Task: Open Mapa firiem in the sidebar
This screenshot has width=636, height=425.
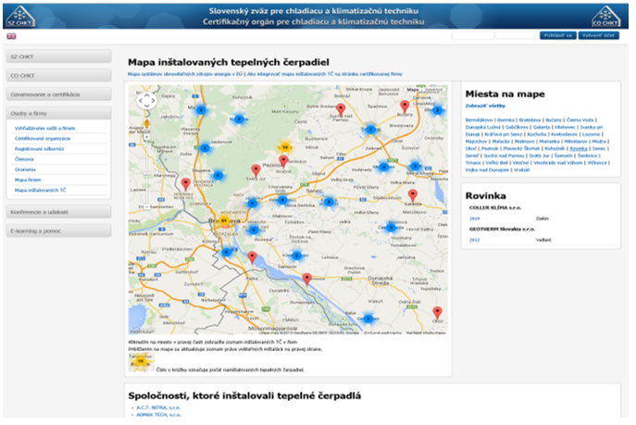Action: pos(29,180)
